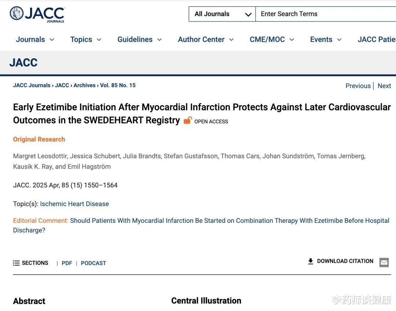
Task: Open the All Journals dropdown
Action: point(222,14)
